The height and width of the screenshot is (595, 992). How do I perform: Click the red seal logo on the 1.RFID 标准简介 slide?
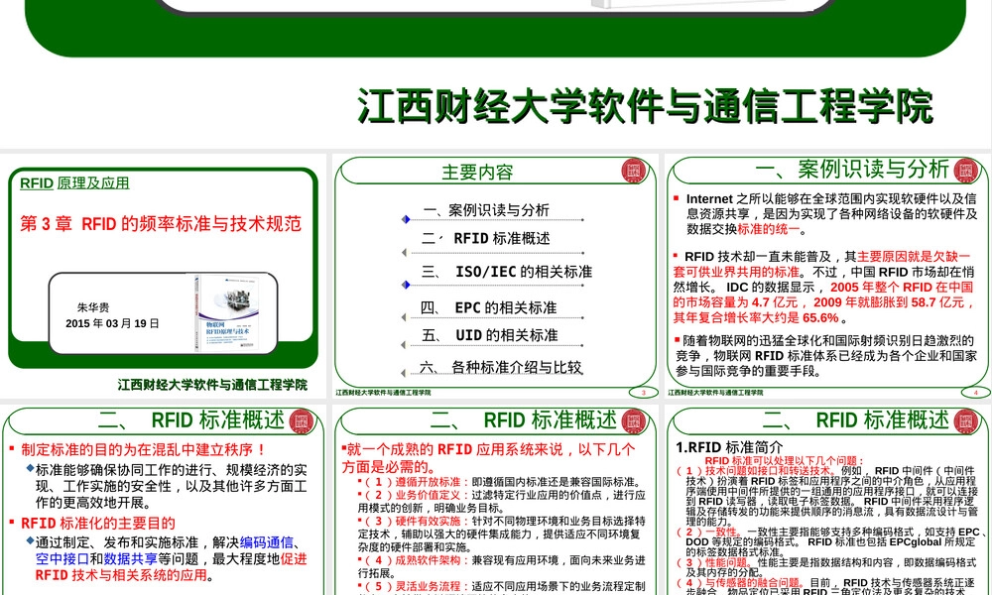point(966,421)
